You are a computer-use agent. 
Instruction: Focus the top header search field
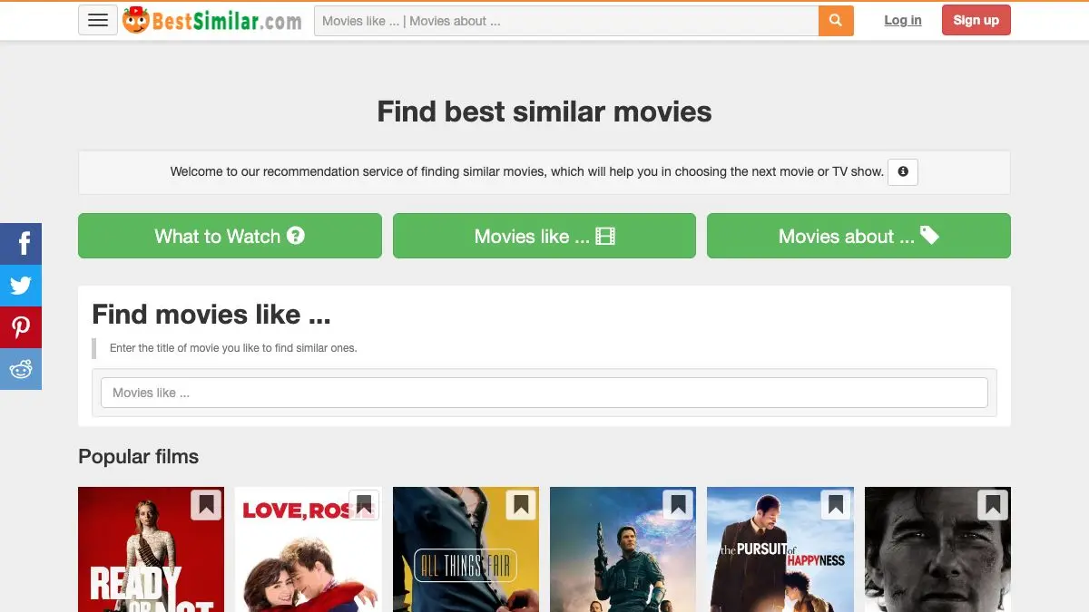pyautogui.click(x=566, y=20)
